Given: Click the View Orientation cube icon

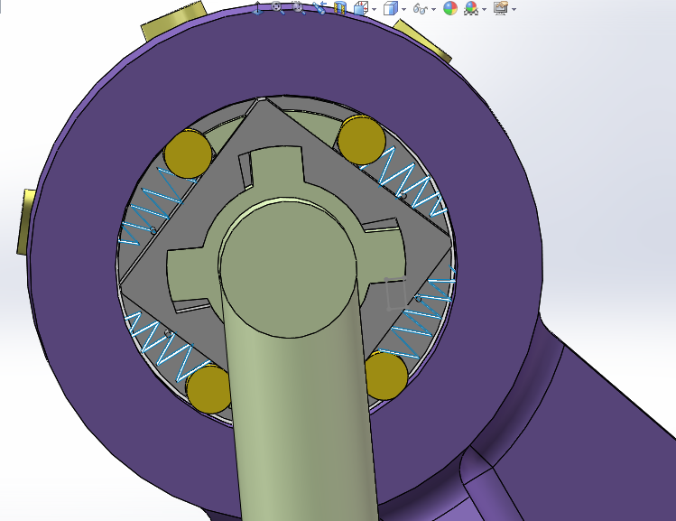Looking at the screenshot, I should point(360,8).
